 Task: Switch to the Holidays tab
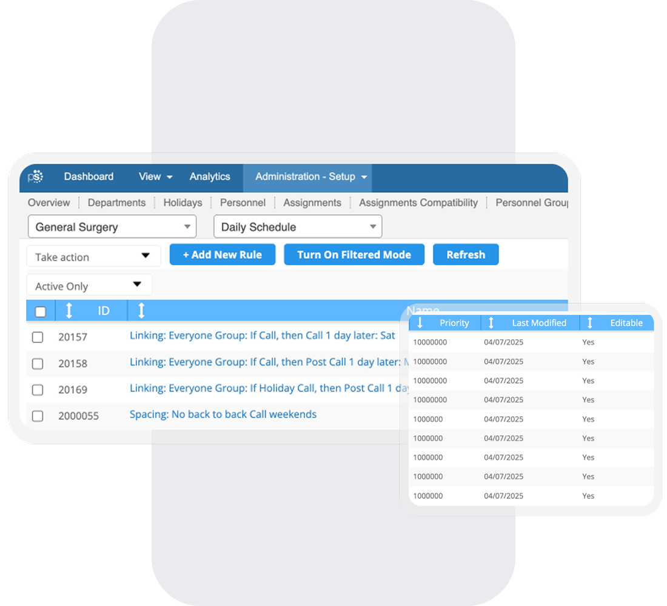(183, 202)
